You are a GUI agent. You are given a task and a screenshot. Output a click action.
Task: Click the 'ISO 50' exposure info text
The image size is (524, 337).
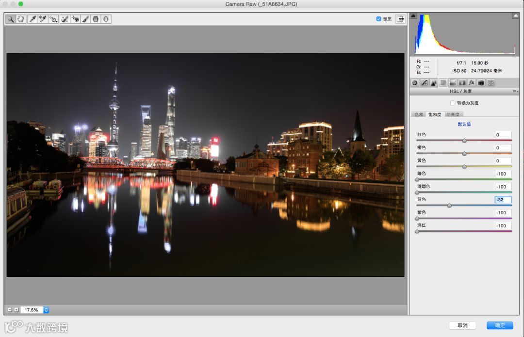point(459,71)
